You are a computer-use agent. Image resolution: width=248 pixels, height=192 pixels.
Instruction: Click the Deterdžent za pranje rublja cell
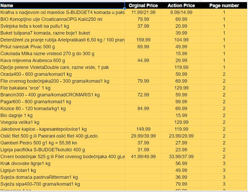point(62,40)
